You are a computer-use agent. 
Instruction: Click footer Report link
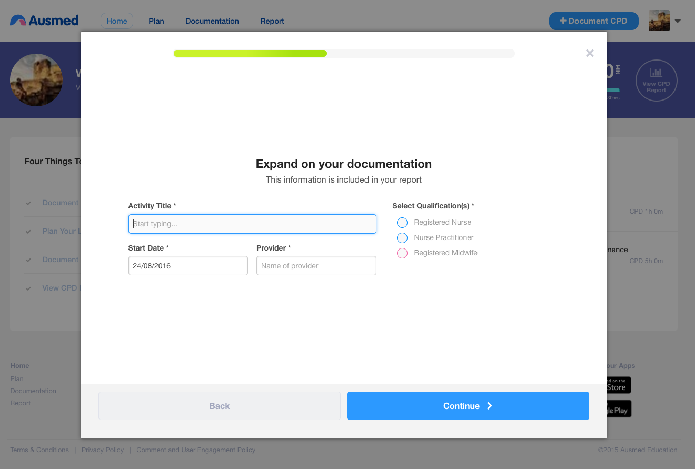coord(21,403)
